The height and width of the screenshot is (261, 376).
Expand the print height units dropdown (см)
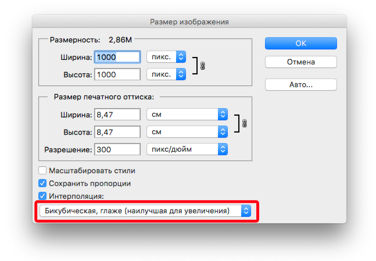tap(187, 132)
